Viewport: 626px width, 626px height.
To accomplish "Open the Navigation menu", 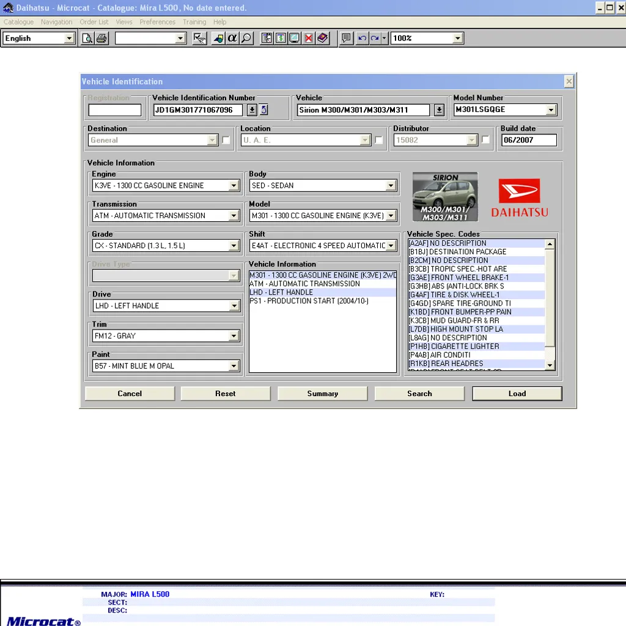I will 57,22.
